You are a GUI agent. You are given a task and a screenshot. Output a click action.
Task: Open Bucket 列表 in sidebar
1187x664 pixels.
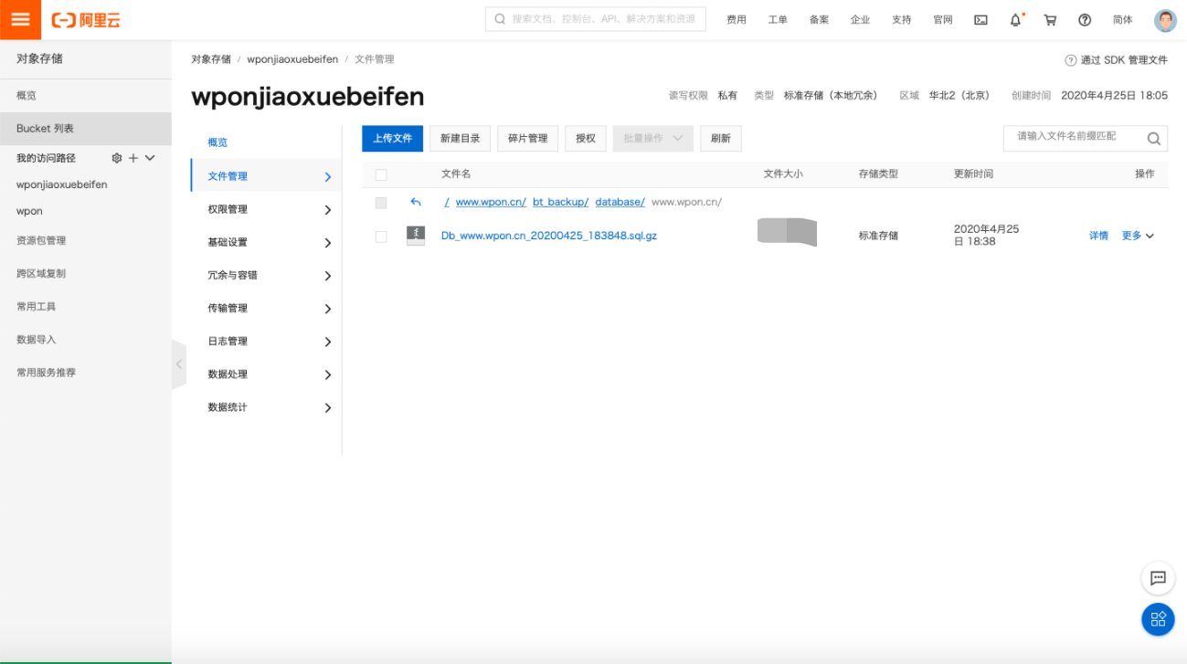pos(86,129)
